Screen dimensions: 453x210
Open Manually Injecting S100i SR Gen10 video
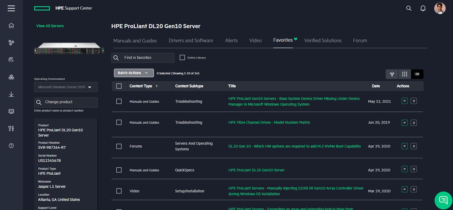tap(296, 191)
